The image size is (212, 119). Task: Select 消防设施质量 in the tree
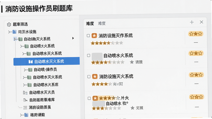tap(40, 108)
